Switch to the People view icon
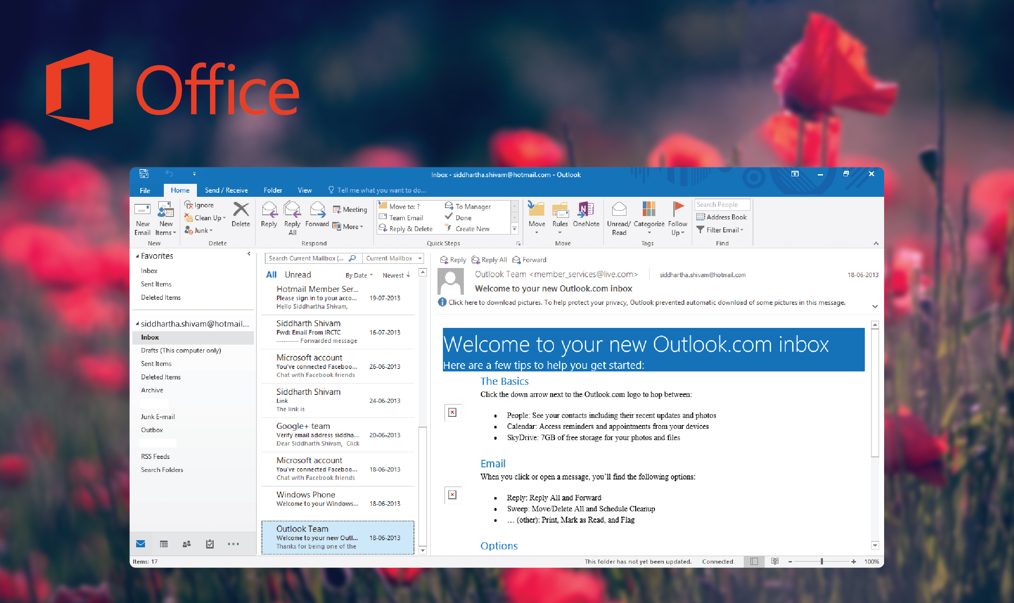The image size is (1014, 603). point(187,544)
